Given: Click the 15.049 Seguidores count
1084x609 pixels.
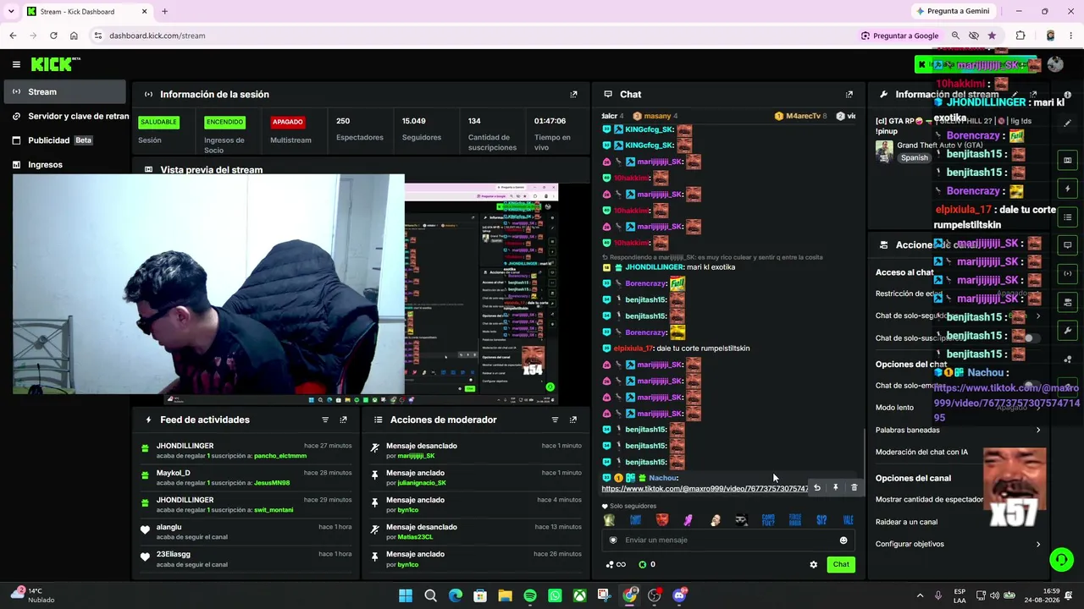Looking at the screenshot, I should [414, 121].
